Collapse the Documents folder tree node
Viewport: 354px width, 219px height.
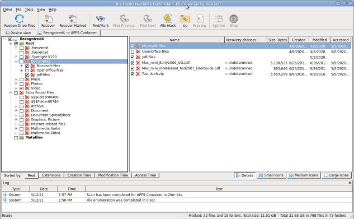coord(16,62)
